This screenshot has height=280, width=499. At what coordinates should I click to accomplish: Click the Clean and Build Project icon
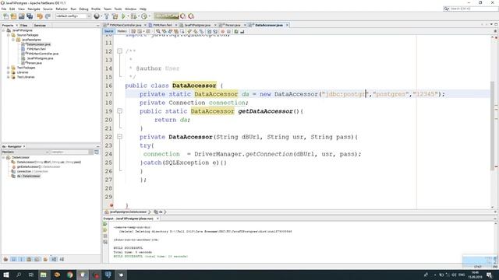click(x=115, y=16)
